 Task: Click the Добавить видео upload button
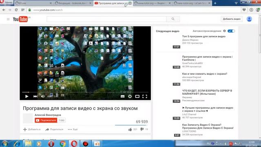coord(232,19)
